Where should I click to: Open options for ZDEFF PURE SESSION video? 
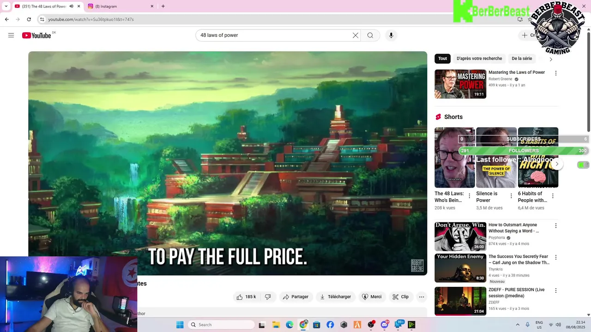pos(556,291)
